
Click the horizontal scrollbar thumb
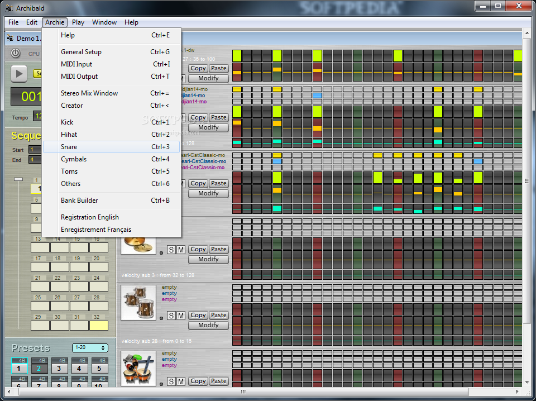click(243, 392)
